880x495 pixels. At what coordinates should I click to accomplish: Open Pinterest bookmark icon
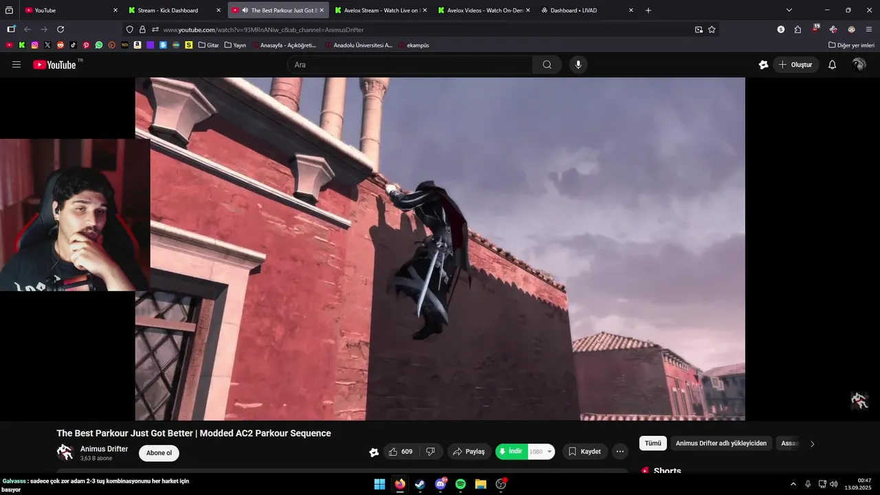point(86,45)
